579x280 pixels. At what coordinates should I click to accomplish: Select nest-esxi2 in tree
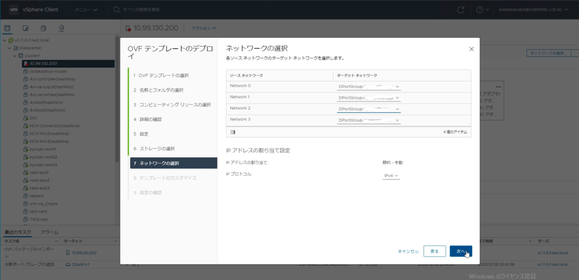pos(39,180)
